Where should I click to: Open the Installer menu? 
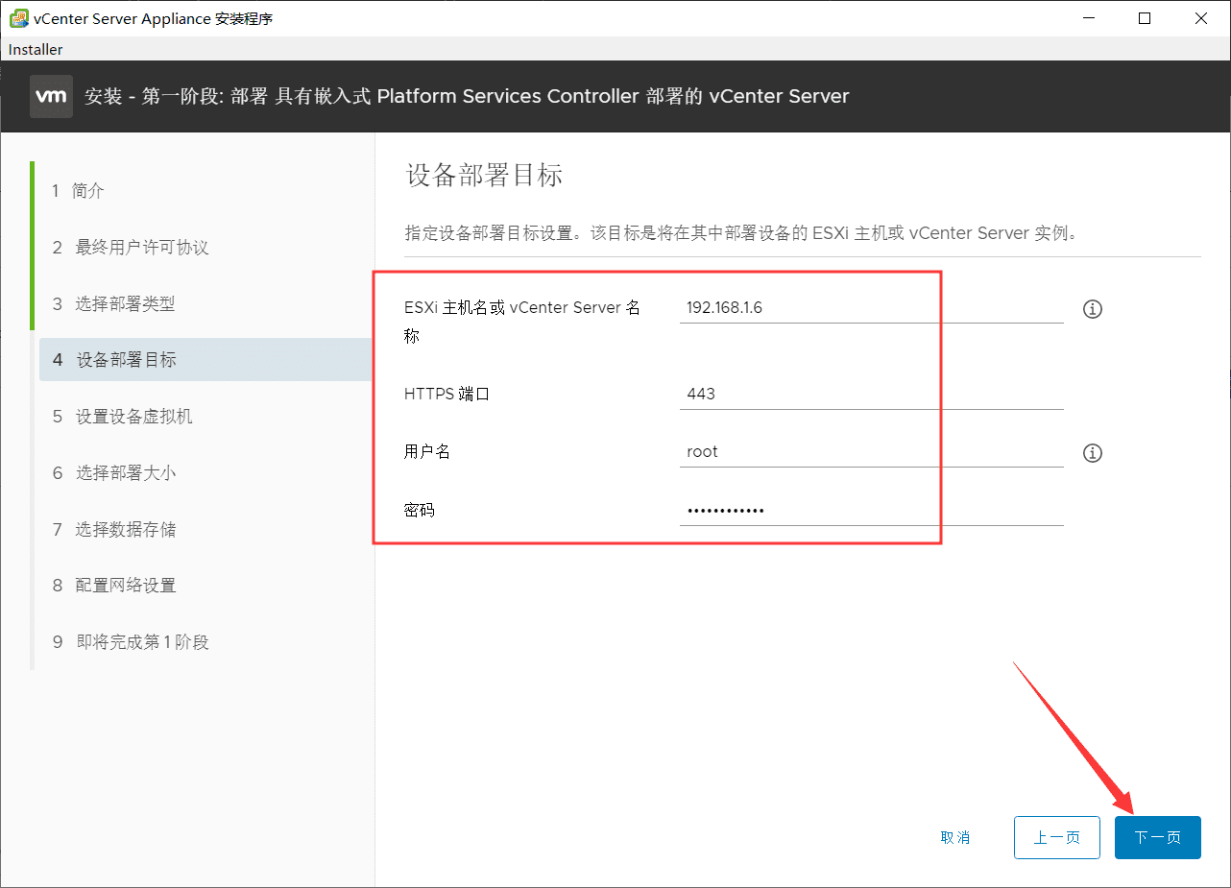tap(36, 49)
